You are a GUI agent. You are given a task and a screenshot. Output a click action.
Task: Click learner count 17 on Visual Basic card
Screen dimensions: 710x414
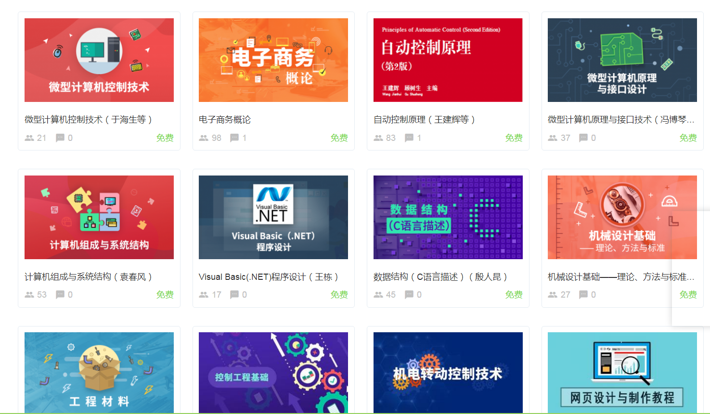coord(217,295)
